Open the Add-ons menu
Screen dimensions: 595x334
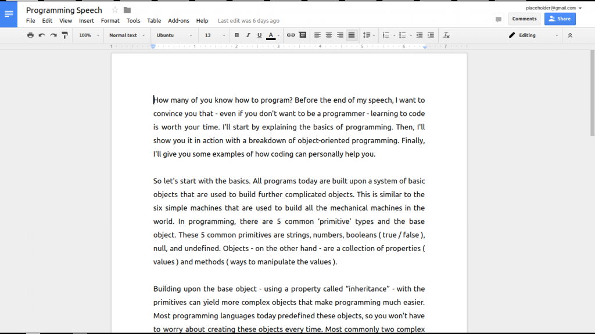coord(179,21)
